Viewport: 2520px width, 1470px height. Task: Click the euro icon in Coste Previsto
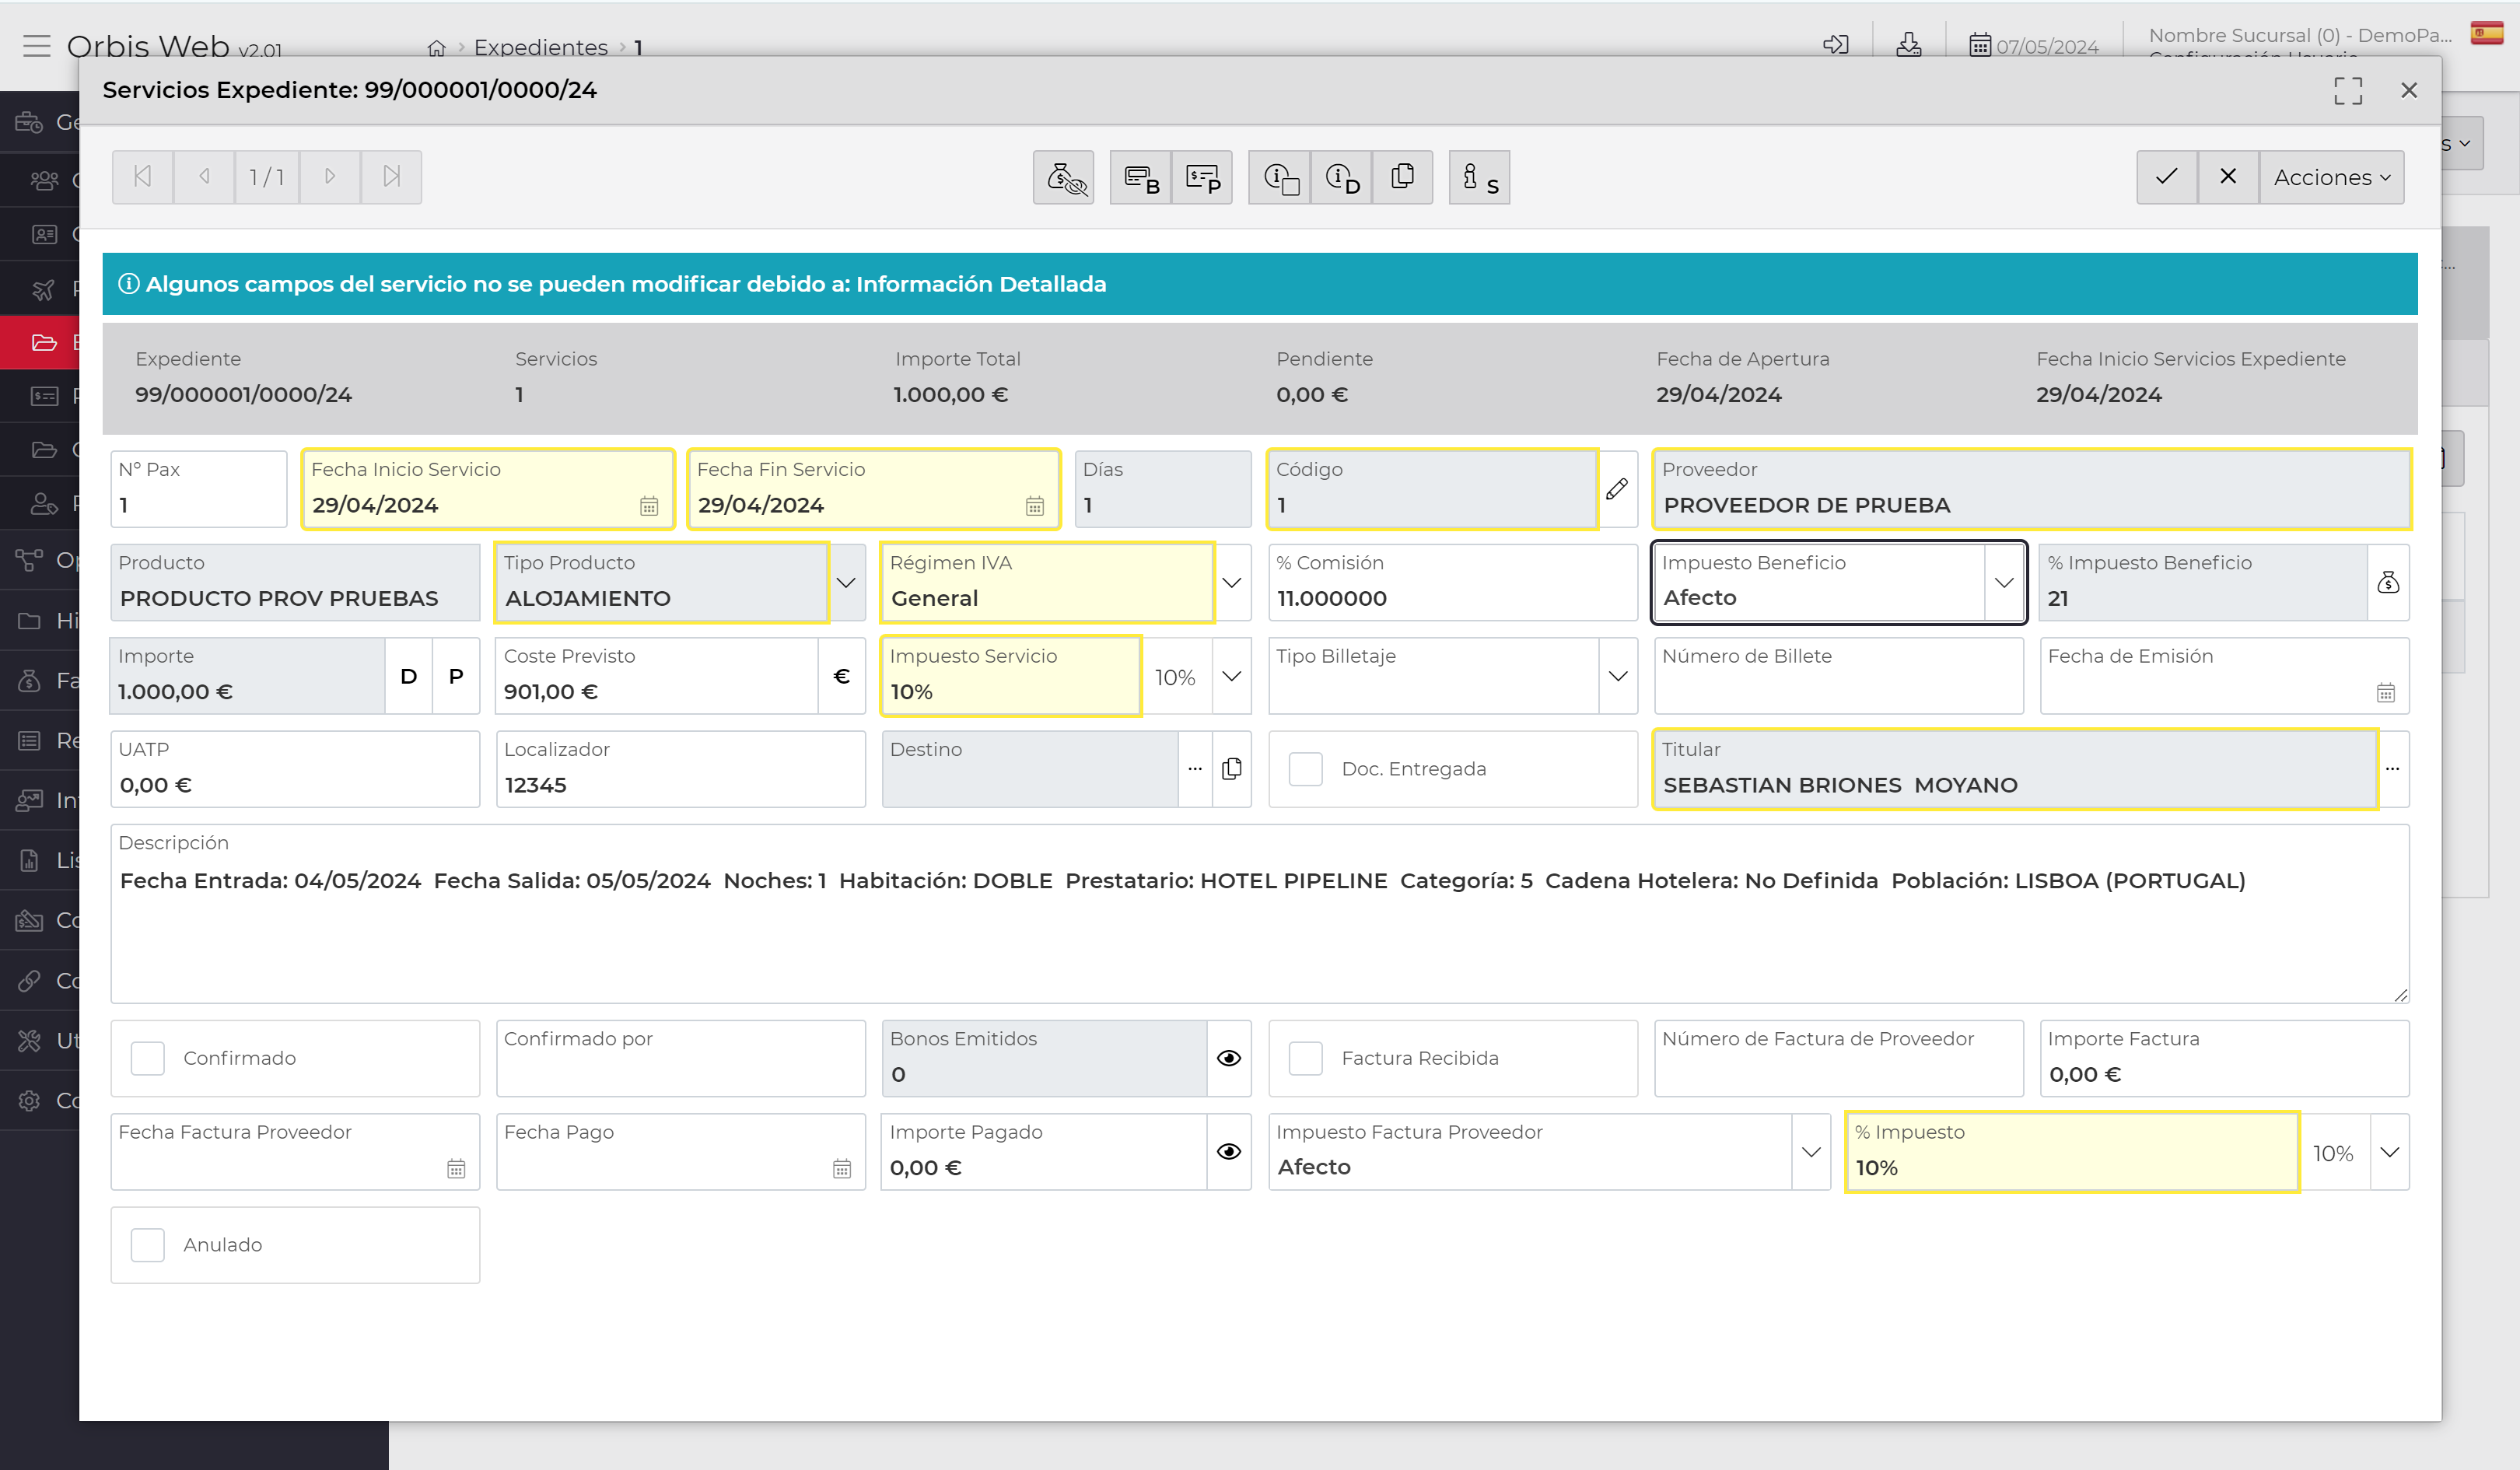click(x=842, y=676)
